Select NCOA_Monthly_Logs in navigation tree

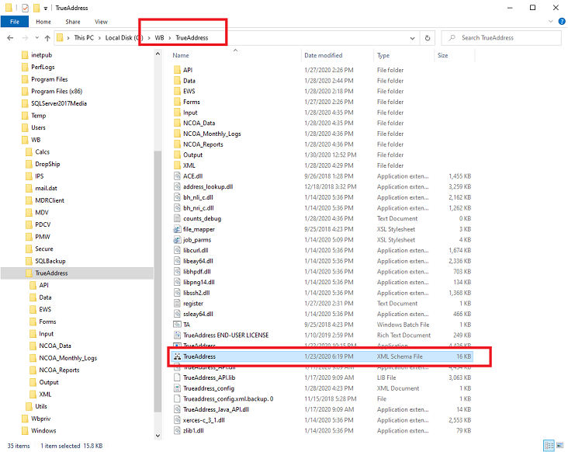pos(68,358)
